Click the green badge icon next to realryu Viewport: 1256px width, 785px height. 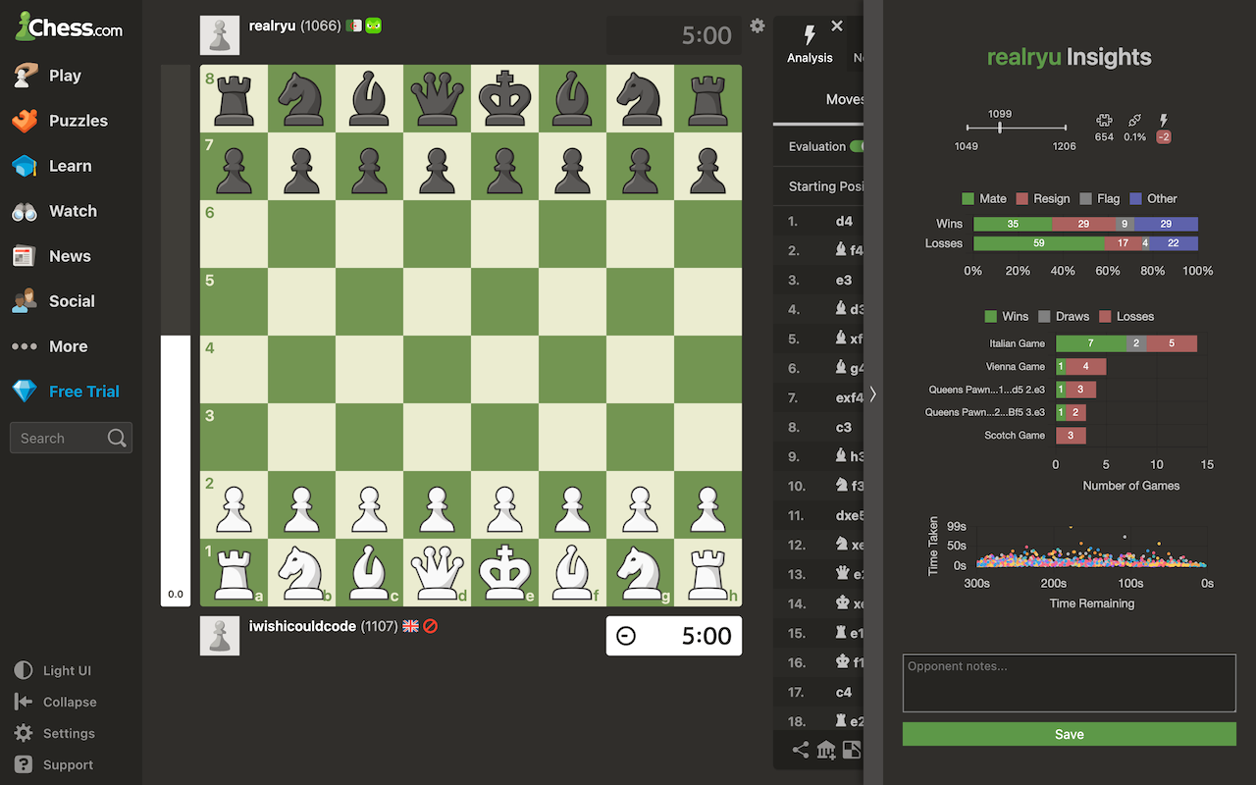click(373, 26)
